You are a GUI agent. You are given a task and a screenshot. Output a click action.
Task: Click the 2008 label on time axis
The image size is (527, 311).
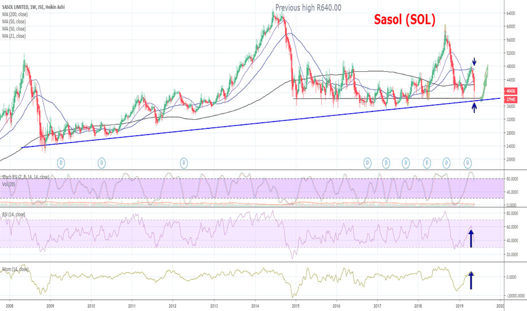(10, 306)
